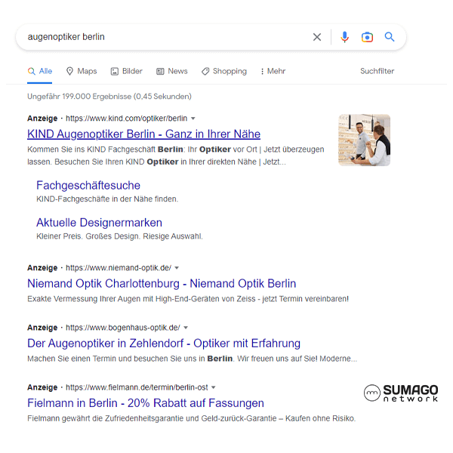Open Suchfilter options
453x453 pixels.
[x=377, y=71]
